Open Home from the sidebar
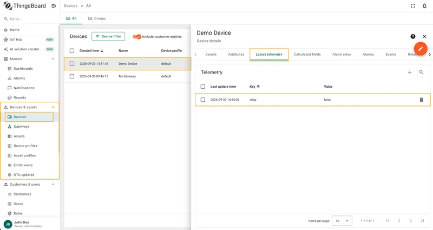This screenshot has width=433, height=230. tap(30, 30)
